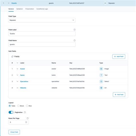136x136 pixels.
Task: Expand the Name sub field chevron
Action: [18, 75]
